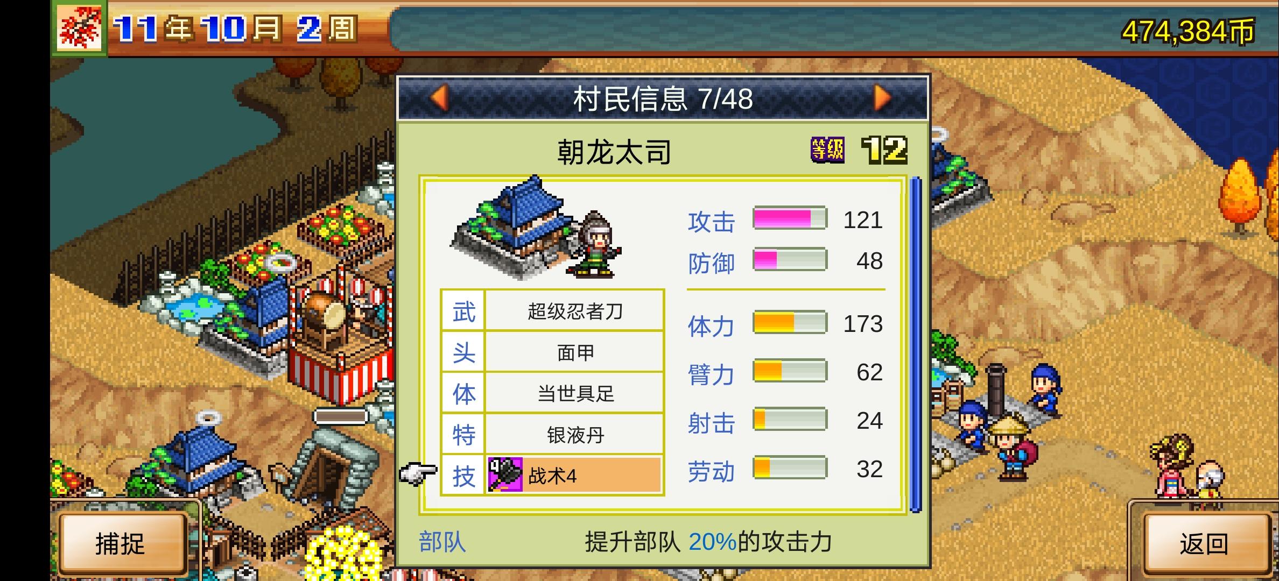Select the 特 special slot 银液丹
This screenshot has width=1279, height=581.
point(552,434)
